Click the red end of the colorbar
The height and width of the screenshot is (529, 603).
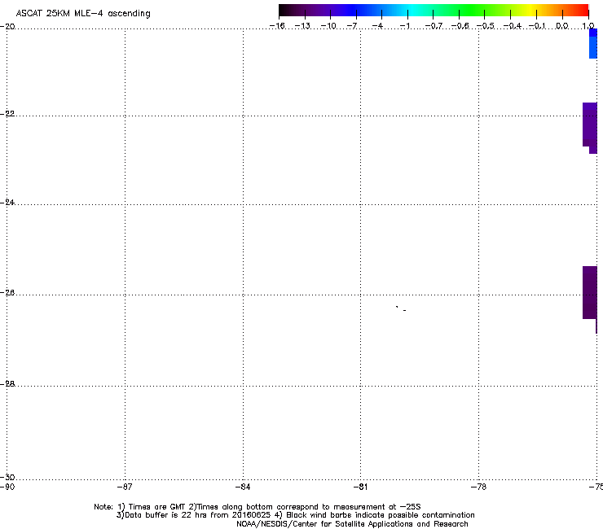tap(583, 11)
